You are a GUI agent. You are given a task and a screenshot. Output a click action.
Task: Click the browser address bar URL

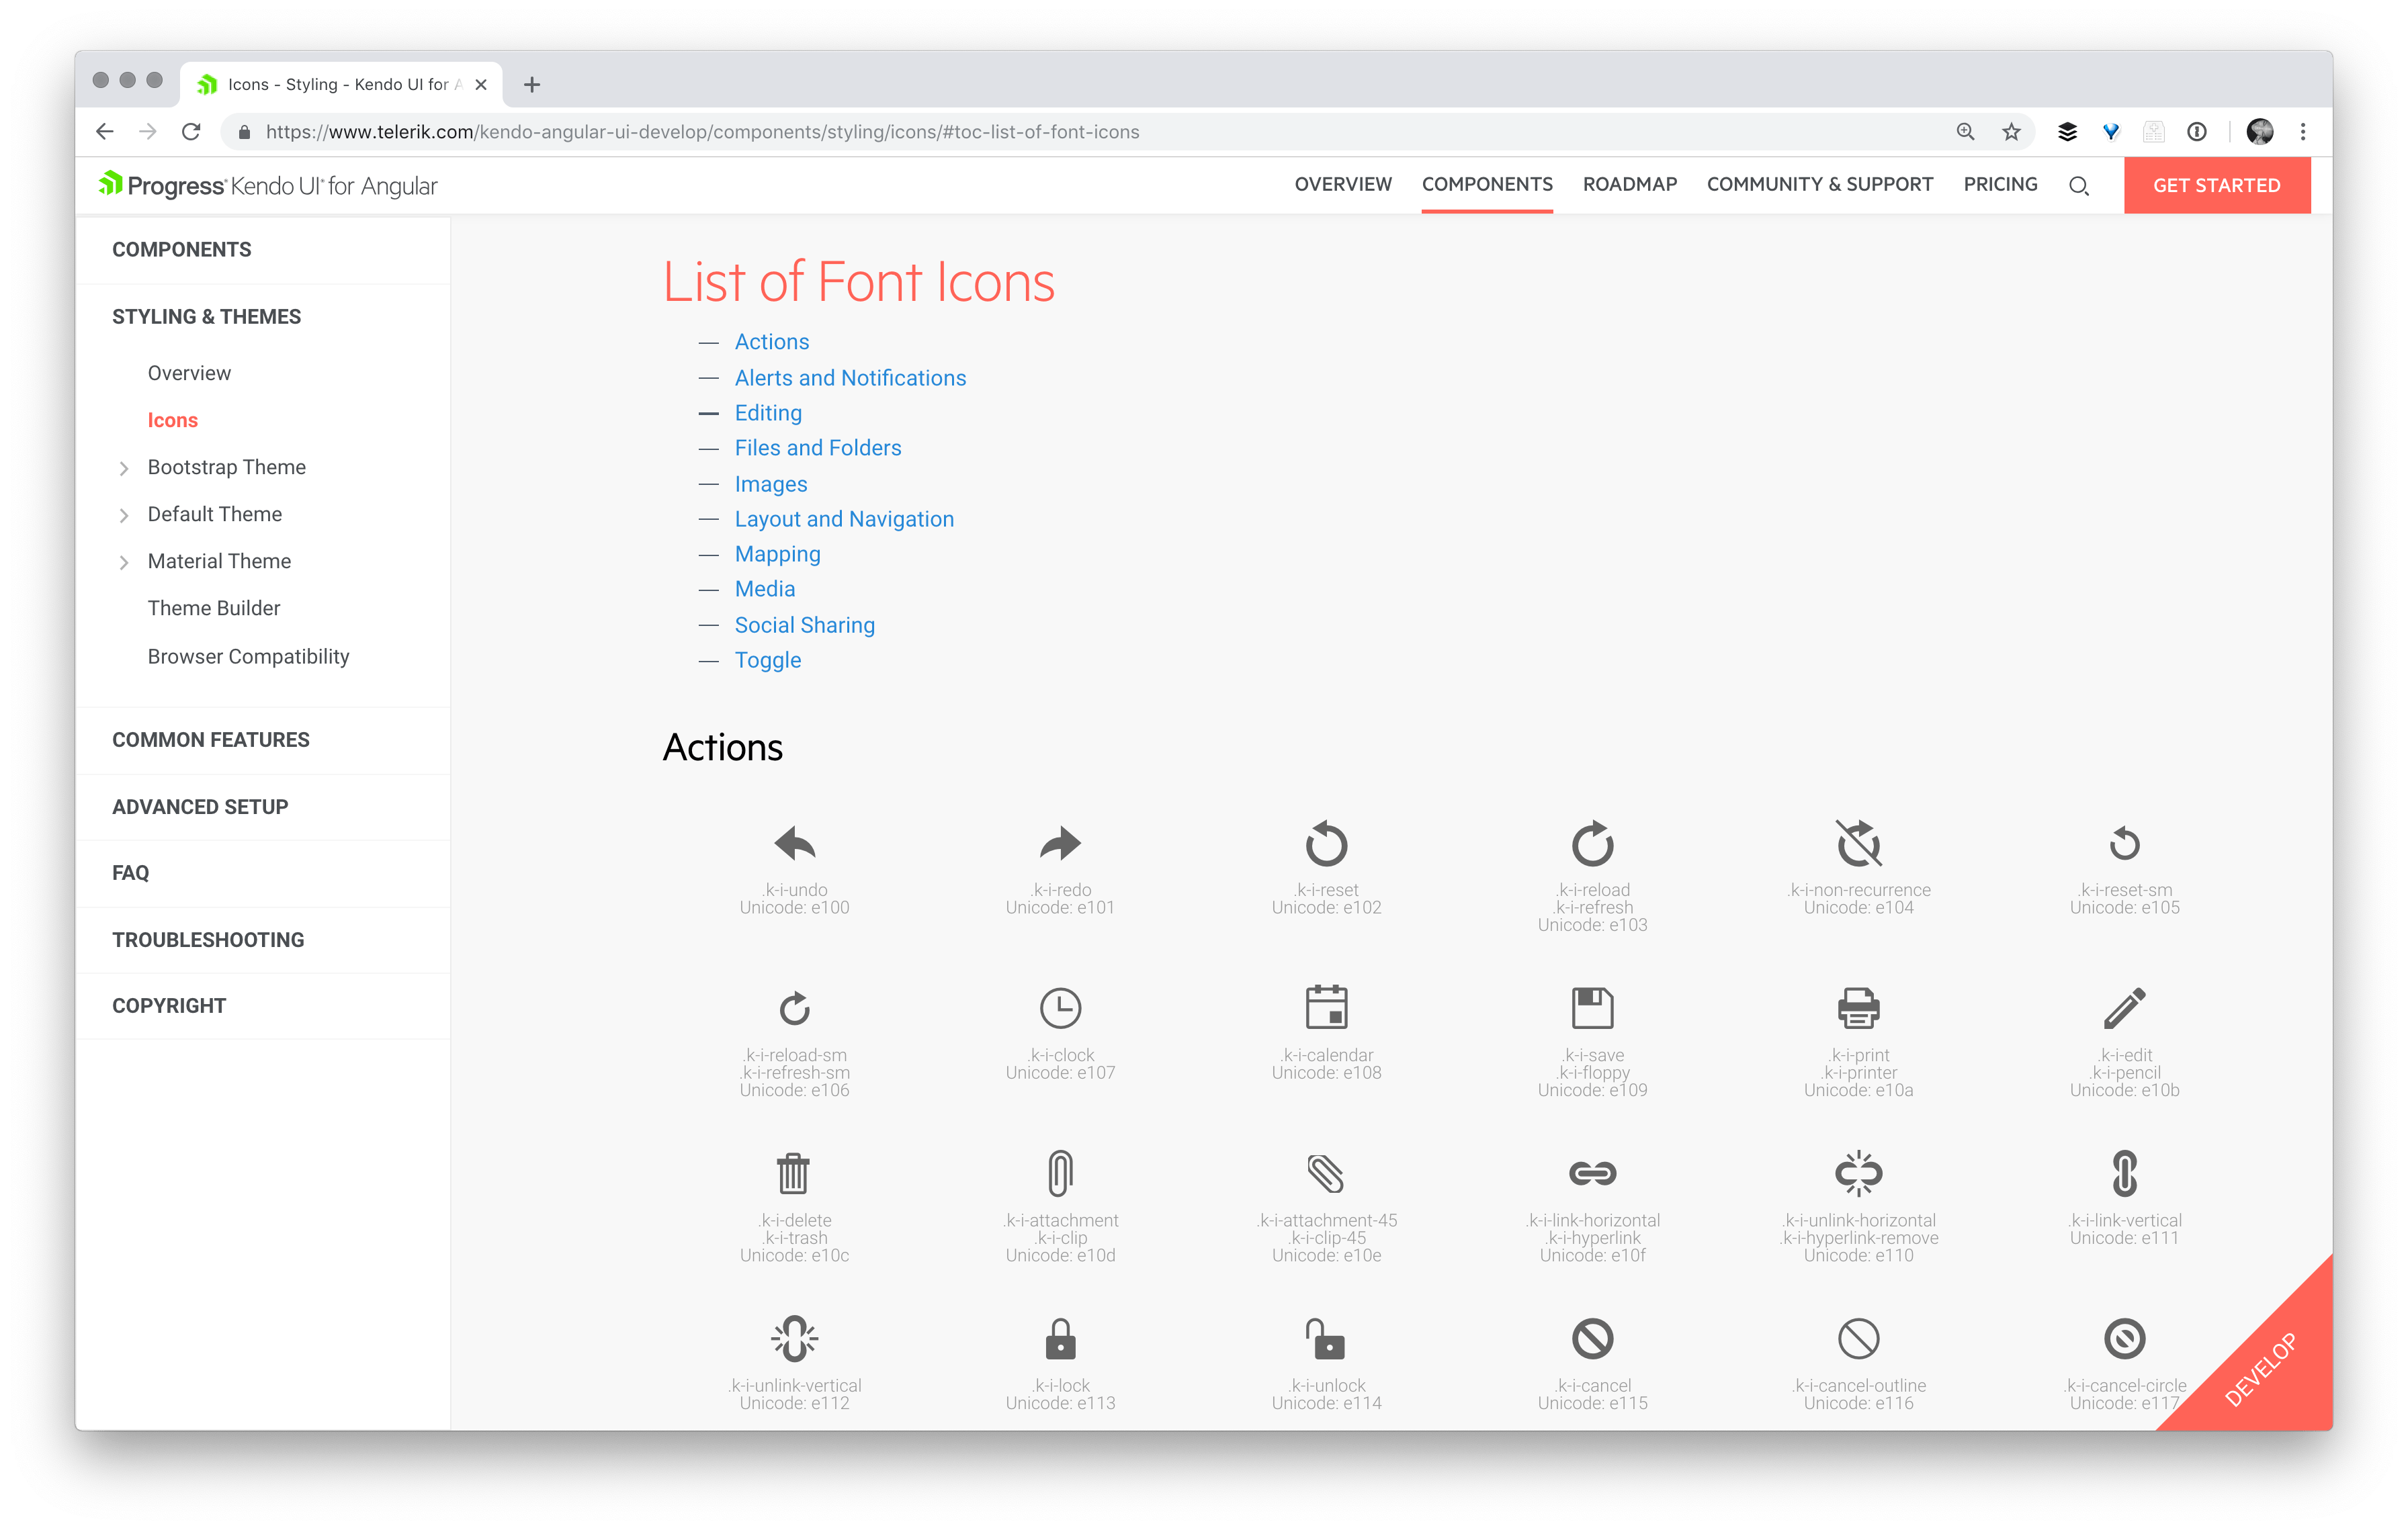pyautogui.click(x=700, y=132)
